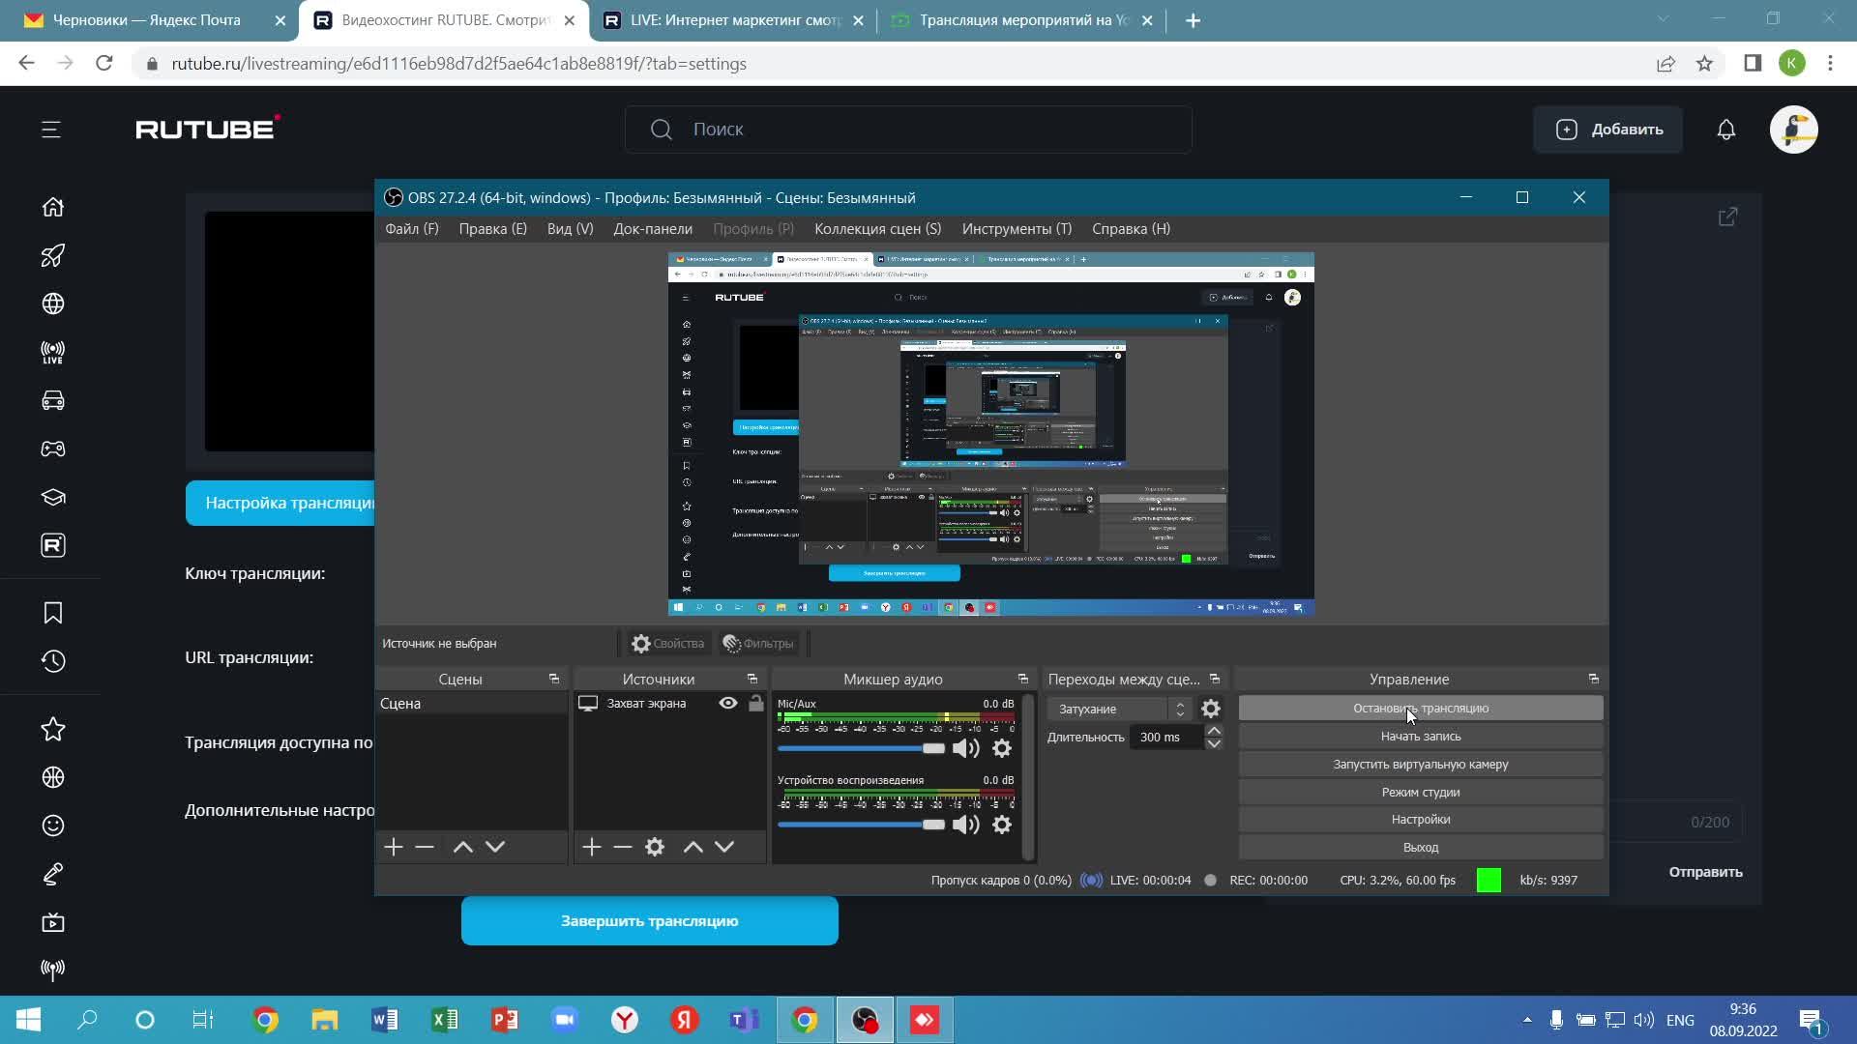Image resolution: width=1857 pixels, height=1044 pixels.
Task: Open Mic/Aux audio settings gear
Action: (1002, 749)
